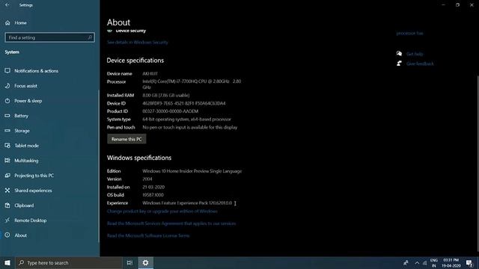Select the Windows Feature Experience Pack text

point(187,202)
